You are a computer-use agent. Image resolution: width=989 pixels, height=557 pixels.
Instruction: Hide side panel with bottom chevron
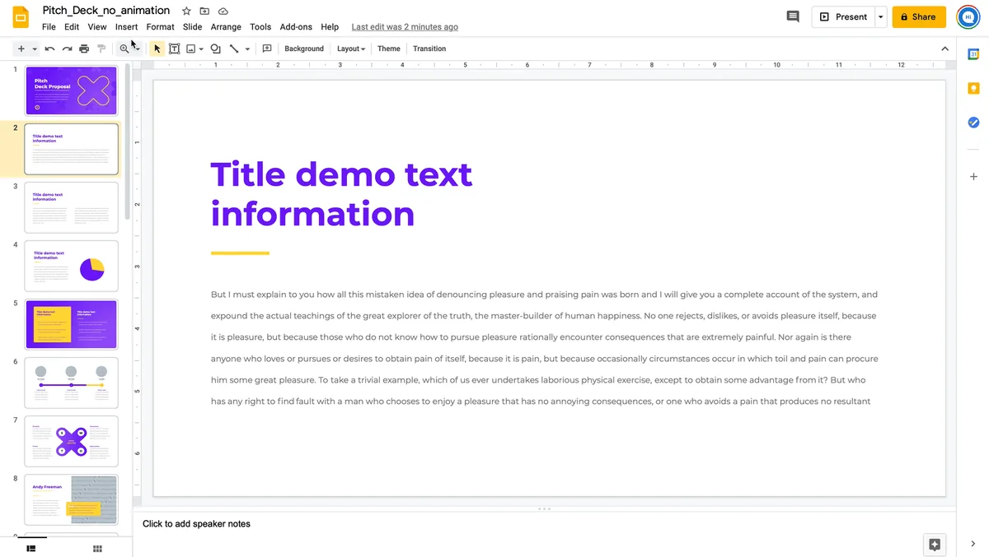tap(973, 543)
